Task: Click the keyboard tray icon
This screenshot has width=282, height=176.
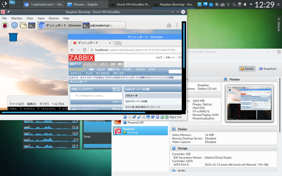Action: 223,4
